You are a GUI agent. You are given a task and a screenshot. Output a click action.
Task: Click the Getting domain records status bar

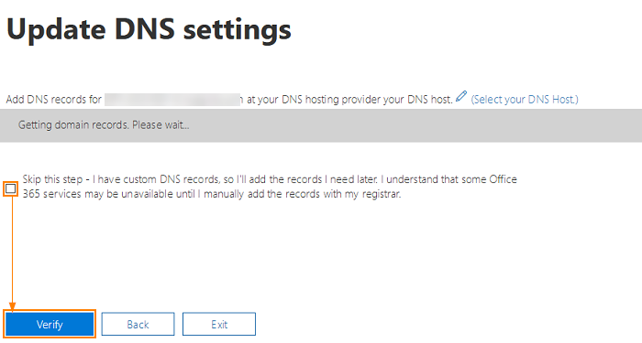tap(321, 125)
